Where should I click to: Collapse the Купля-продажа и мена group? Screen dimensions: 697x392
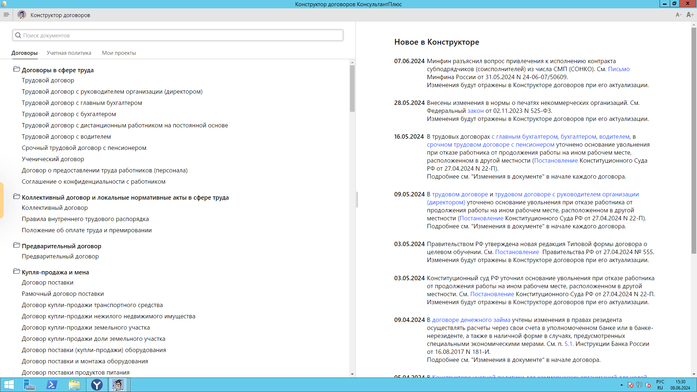[55, 272]
